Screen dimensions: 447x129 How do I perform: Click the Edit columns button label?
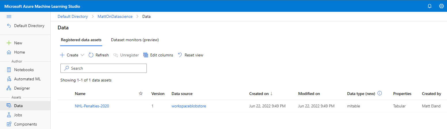(x=162, y=55)
